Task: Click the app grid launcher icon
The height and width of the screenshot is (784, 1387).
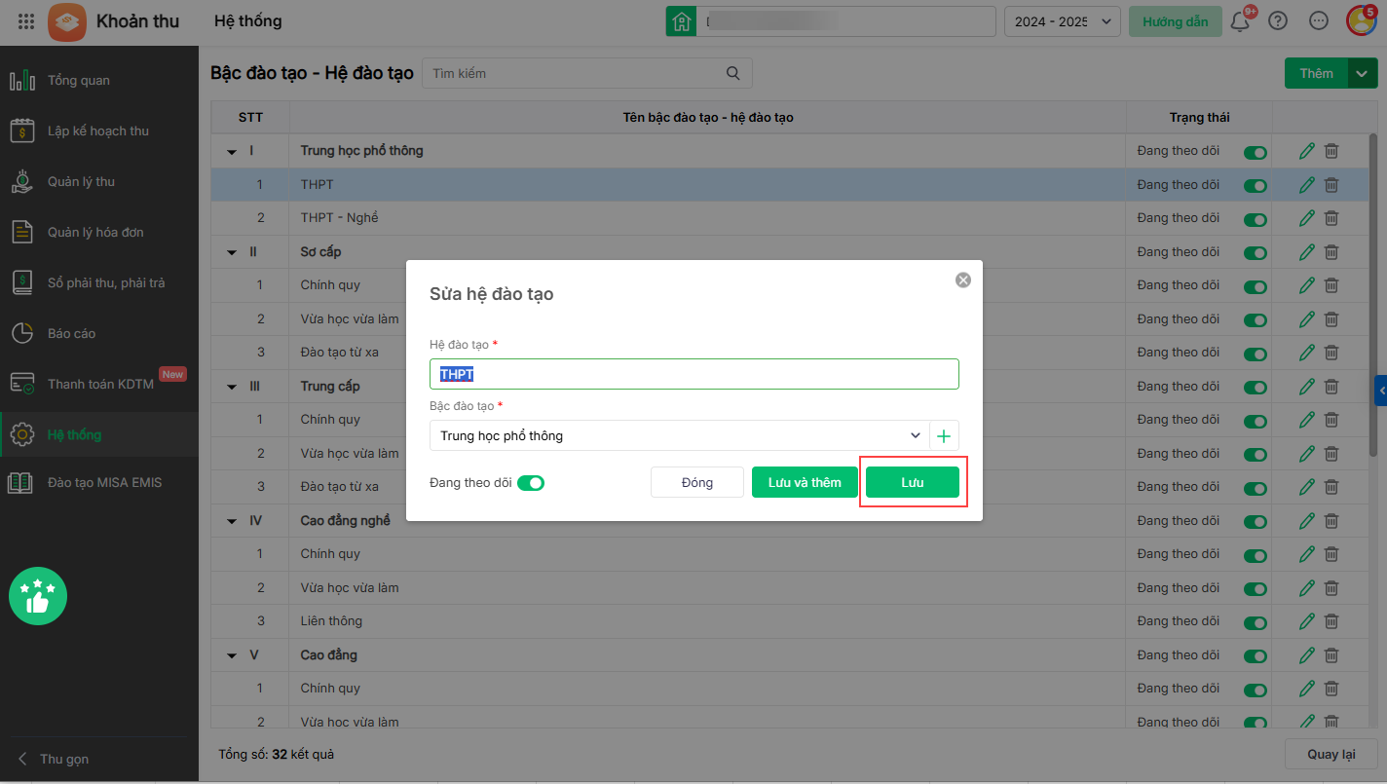Action: (x=26, y=21)
